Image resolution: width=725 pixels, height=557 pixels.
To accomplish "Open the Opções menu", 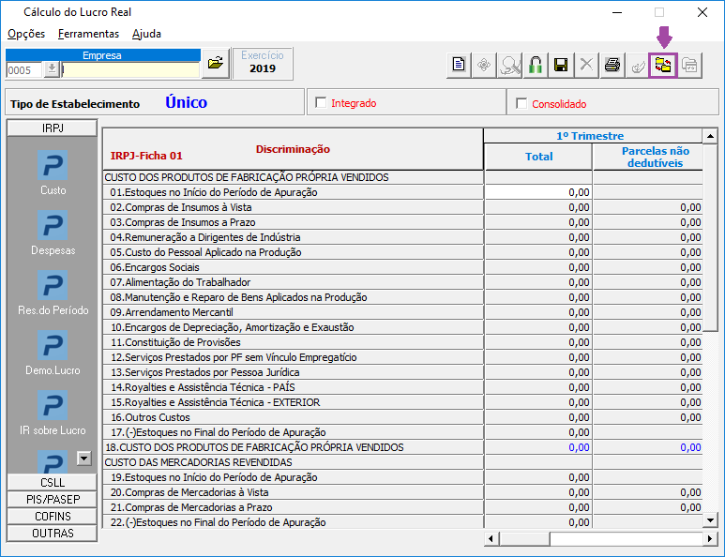I will (x=26, y=34).
